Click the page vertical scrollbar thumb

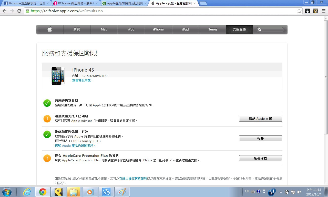(326, 77)
